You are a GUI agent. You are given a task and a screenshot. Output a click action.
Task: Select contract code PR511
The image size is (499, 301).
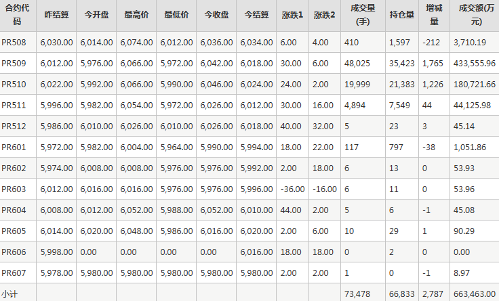click(x=14, y=105)
